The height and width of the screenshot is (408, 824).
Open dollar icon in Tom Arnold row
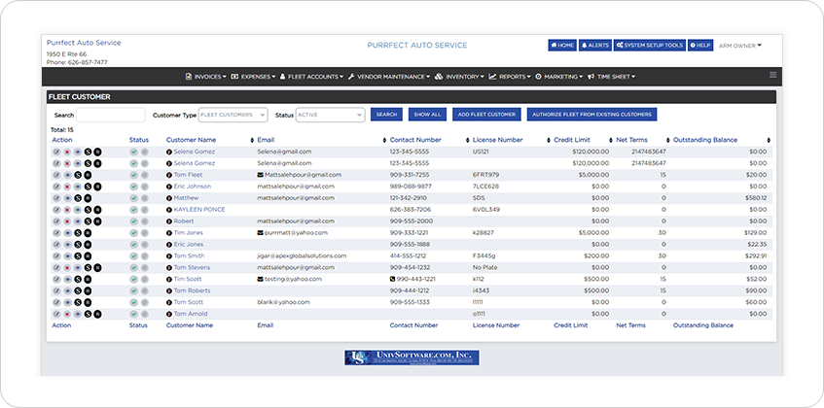(x=88, y=314)
